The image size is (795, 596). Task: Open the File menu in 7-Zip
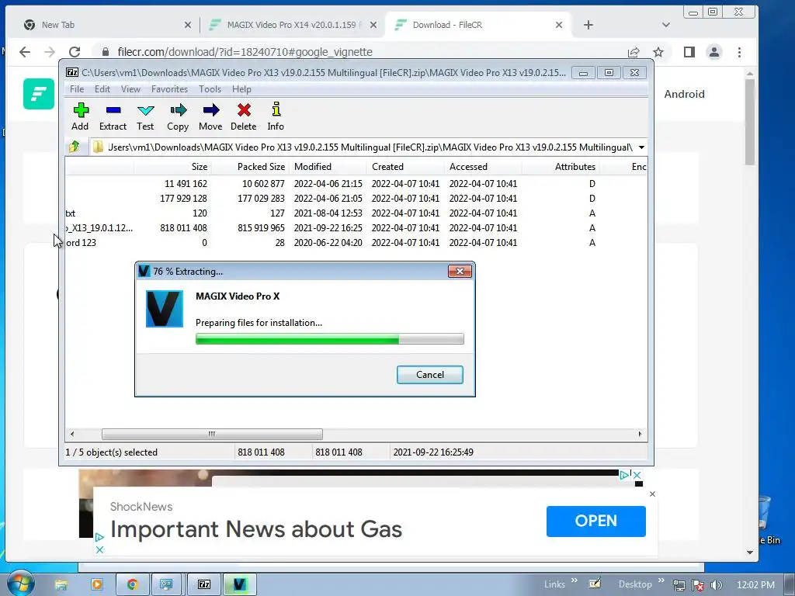tap(77, 88)
